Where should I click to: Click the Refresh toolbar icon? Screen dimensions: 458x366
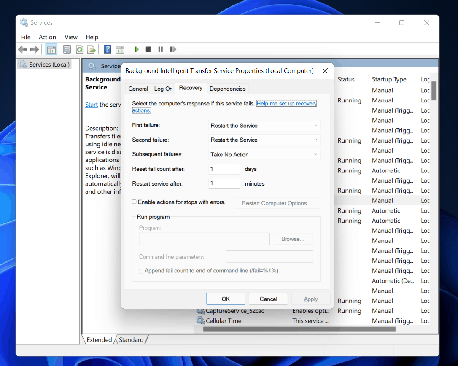point(79,49)
